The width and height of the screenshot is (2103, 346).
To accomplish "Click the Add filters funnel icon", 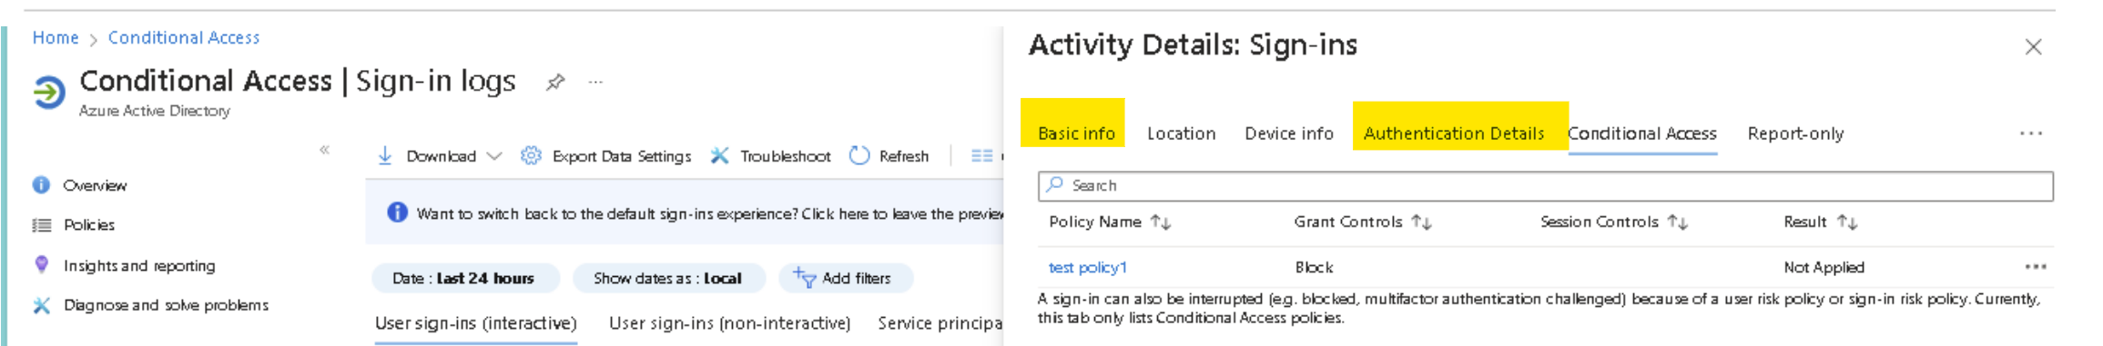I will click(x=804, y=277).
